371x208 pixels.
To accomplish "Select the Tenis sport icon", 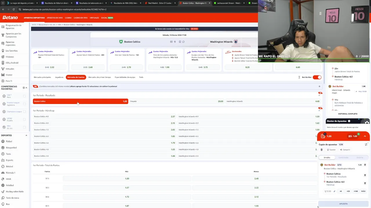I will pyautogui.click(x=3, y=154).
